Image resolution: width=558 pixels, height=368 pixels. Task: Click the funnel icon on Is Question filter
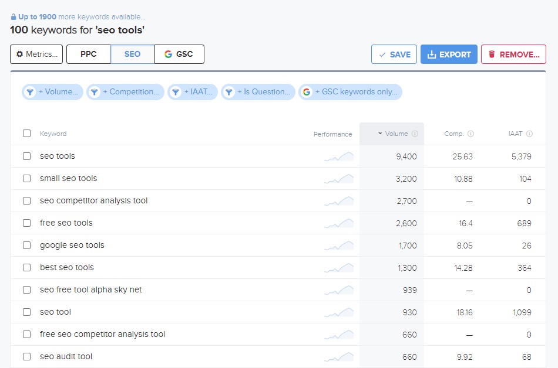pos(229,92)
